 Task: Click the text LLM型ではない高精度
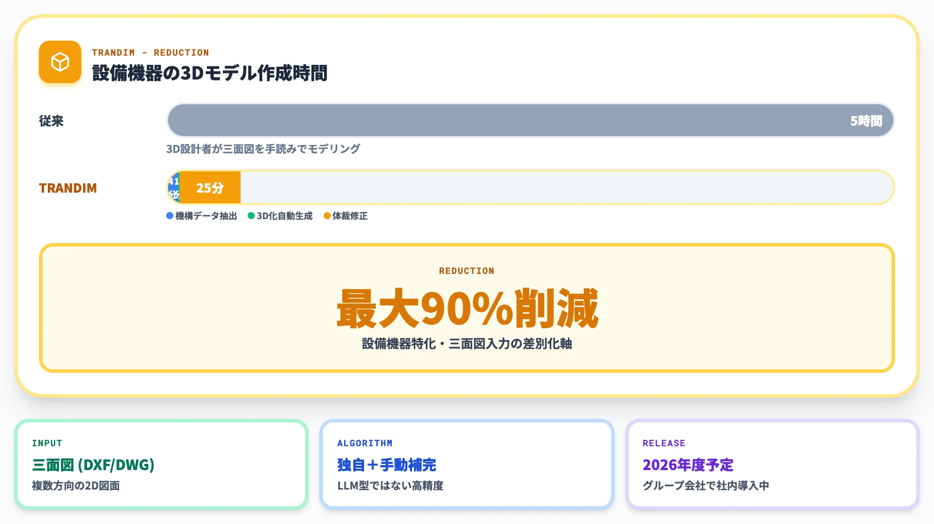390,486
